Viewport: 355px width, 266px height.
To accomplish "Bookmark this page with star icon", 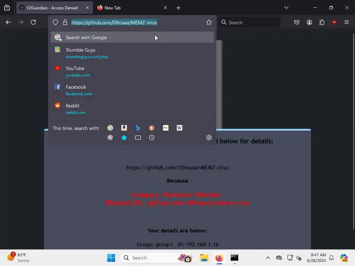I will pyautogui.click(x=209, y=22).
